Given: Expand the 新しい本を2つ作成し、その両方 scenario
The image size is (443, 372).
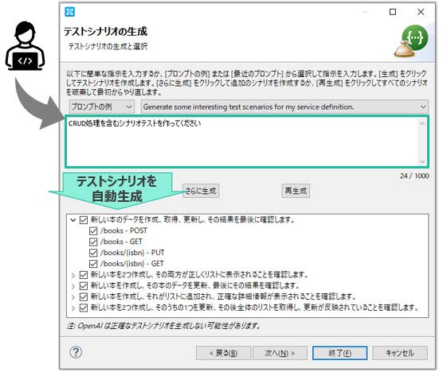Looking at the screenshot, I should click(73, 275).
